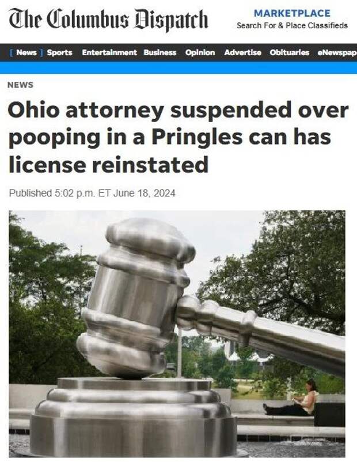Open the Entertainment section

pos(109,52)
